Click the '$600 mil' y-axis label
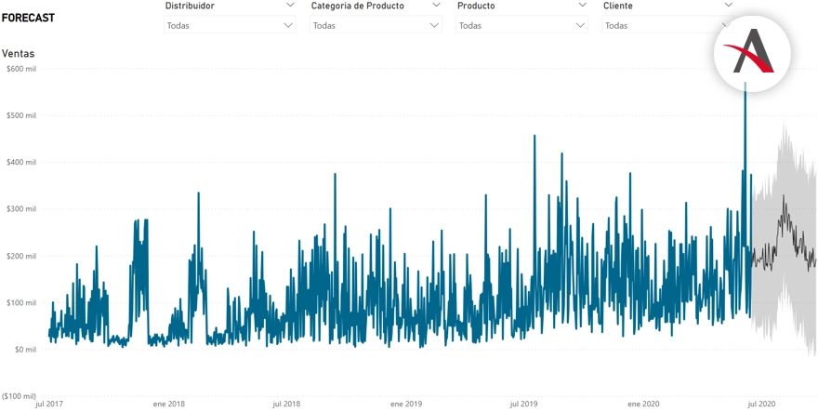Screen dimensions: 818x412 click(20, 69)
